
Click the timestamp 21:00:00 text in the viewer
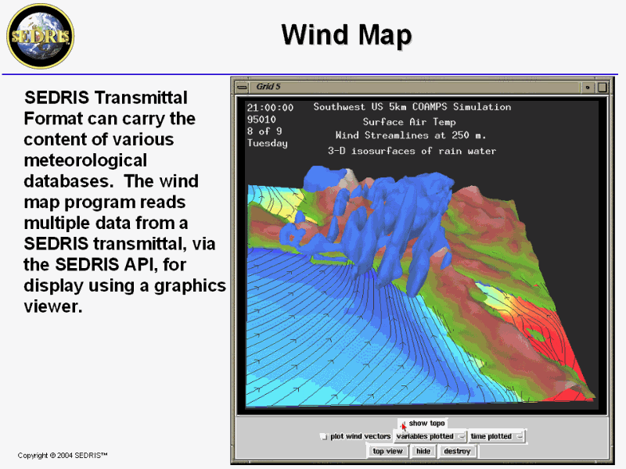[270, 108]
